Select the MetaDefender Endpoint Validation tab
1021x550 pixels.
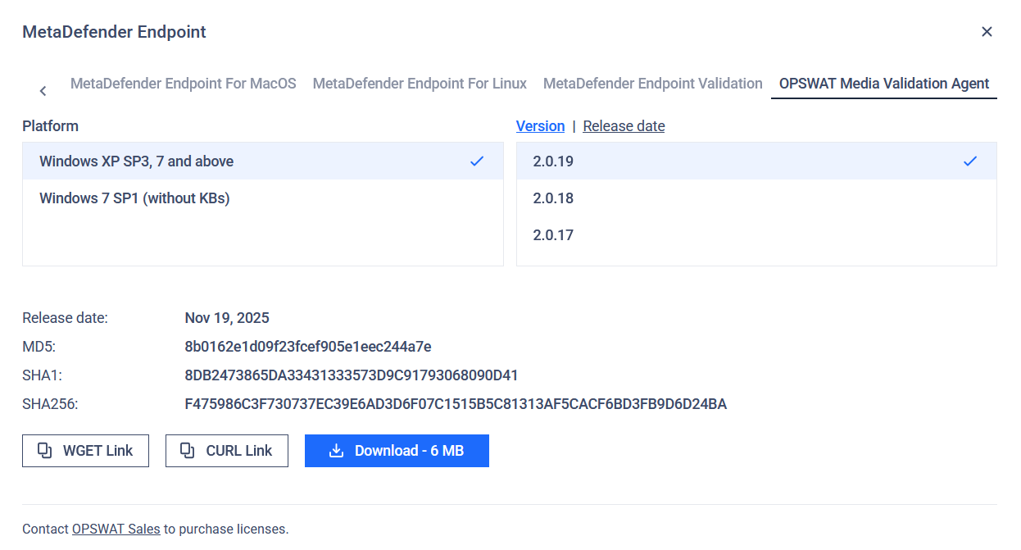(652, 84)
